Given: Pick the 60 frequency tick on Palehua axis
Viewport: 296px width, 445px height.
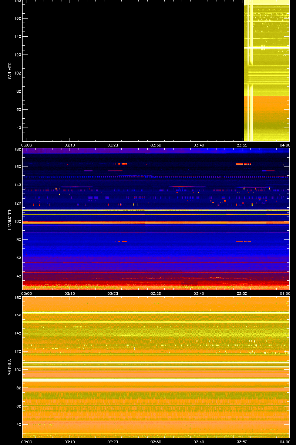Looking at the screenshot, I should click(x=18, y=406).
